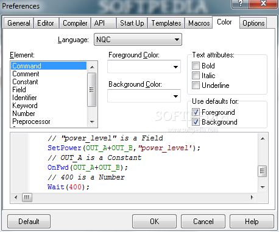Select the Color tab
This screenshot has width=279, height=232.
[226, 22]
